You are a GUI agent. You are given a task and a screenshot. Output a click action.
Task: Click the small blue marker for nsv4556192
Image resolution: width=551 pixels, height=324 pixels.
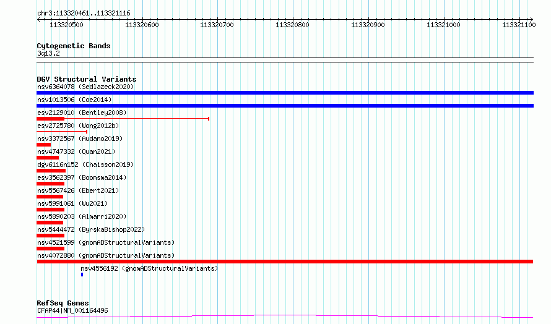[x=82, y=275]
